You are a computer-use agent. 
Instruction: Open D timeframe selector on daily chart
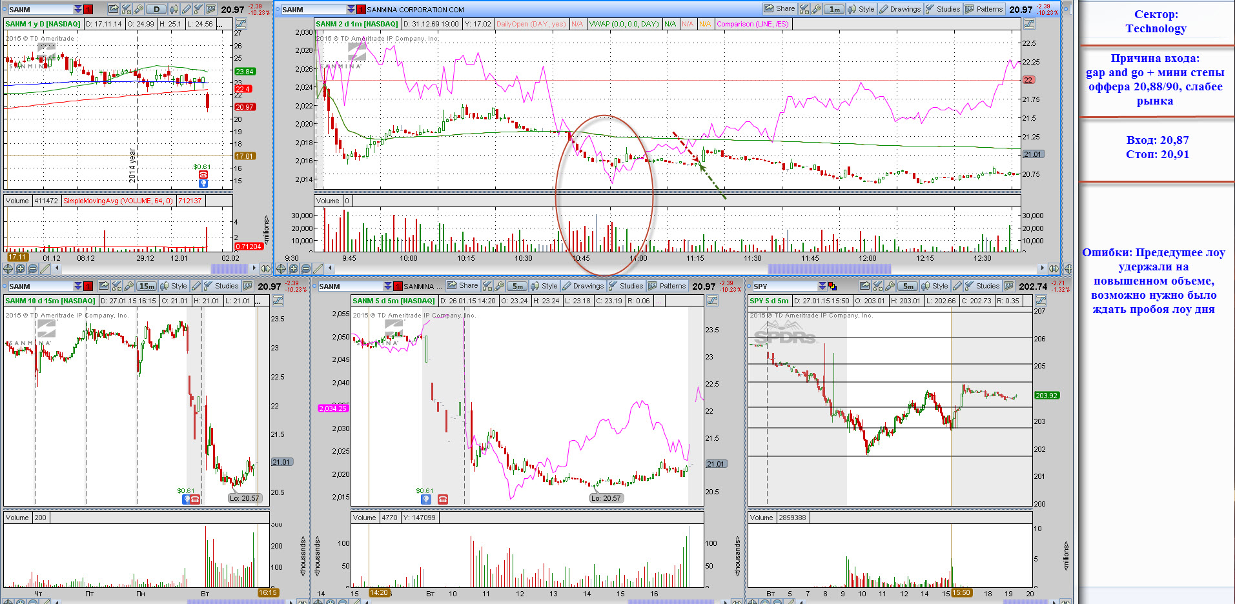tap(156, 9)
